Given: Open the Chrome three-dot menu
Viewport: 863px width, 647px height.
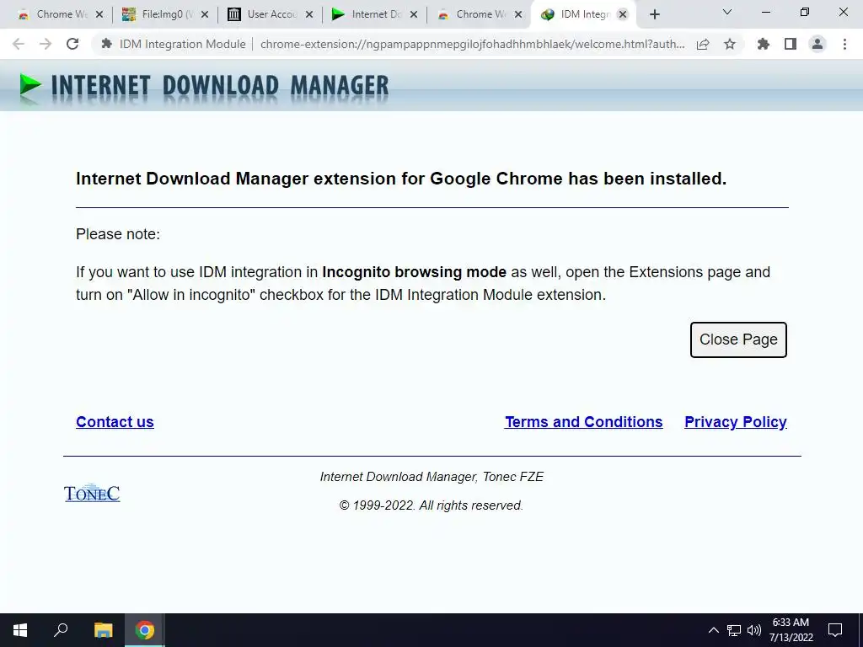Looking at the screenshot, I should click(844, 44).
